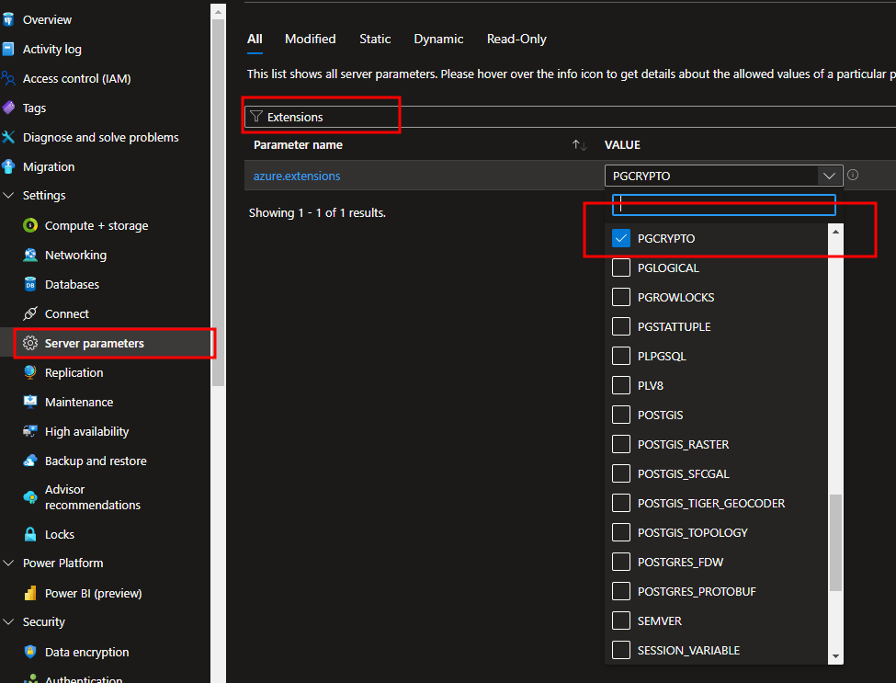The width and height of the screenshot is (896, 683).
Task: Tick the PLV8 checkbox
Action: pyautogui.click(x=621, y=385)
